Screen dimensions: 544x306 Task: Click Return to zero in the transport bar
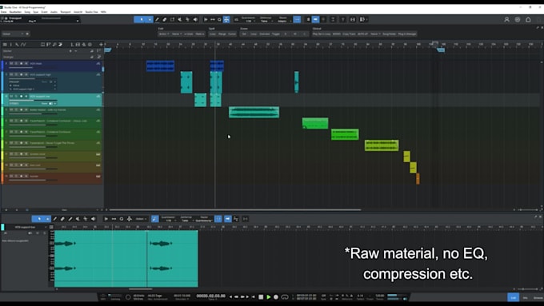[x=254, y=297]
